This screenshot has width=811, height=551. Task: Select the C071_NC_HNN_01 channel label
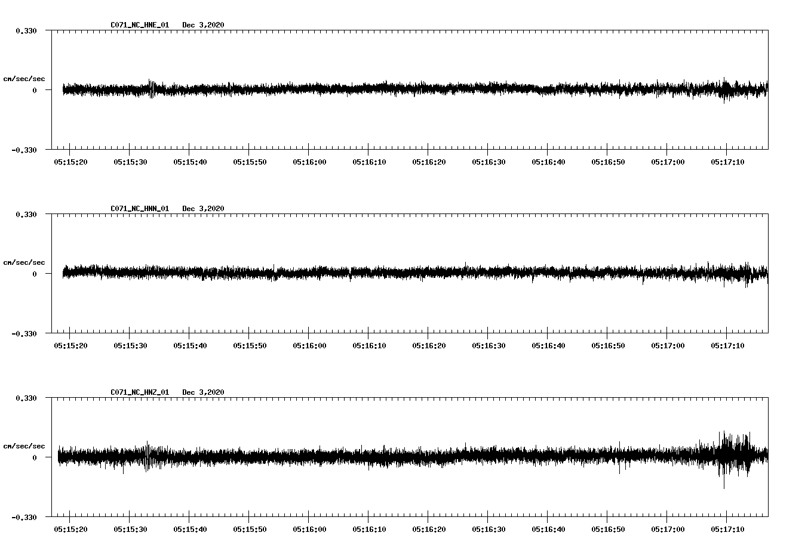[x=139, y=208]
